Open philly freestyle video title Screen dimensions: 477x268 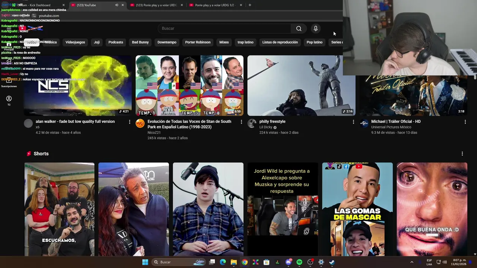(272, 122)
